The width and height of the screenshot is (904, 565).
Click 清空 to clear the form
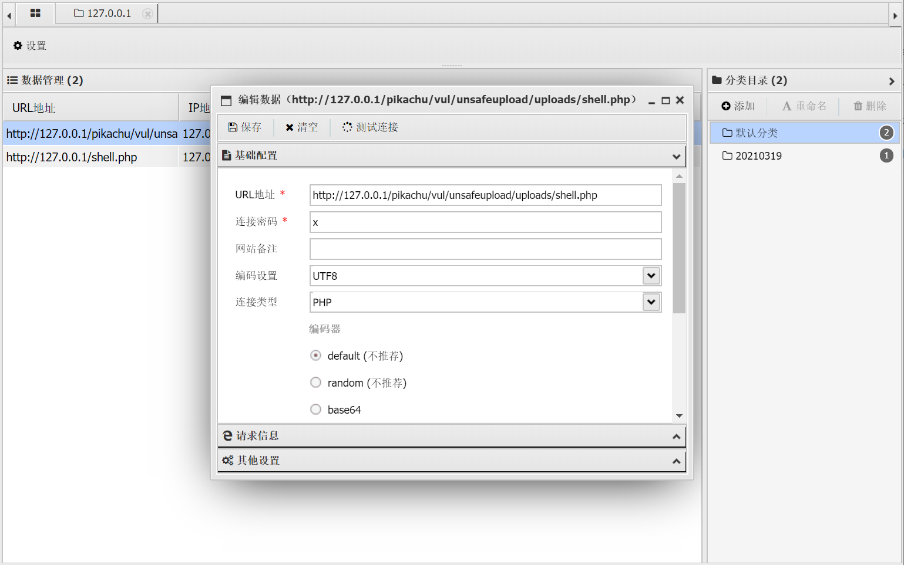coord(302,127)
